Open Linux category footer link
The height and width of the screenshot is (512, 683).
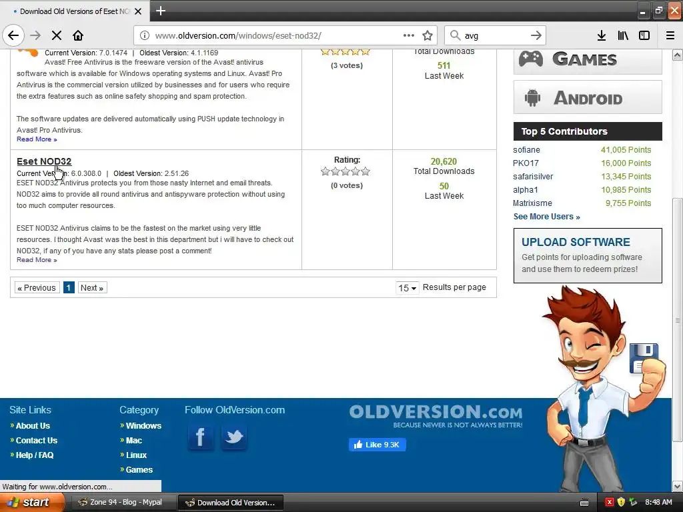click(x=136, y=455)
